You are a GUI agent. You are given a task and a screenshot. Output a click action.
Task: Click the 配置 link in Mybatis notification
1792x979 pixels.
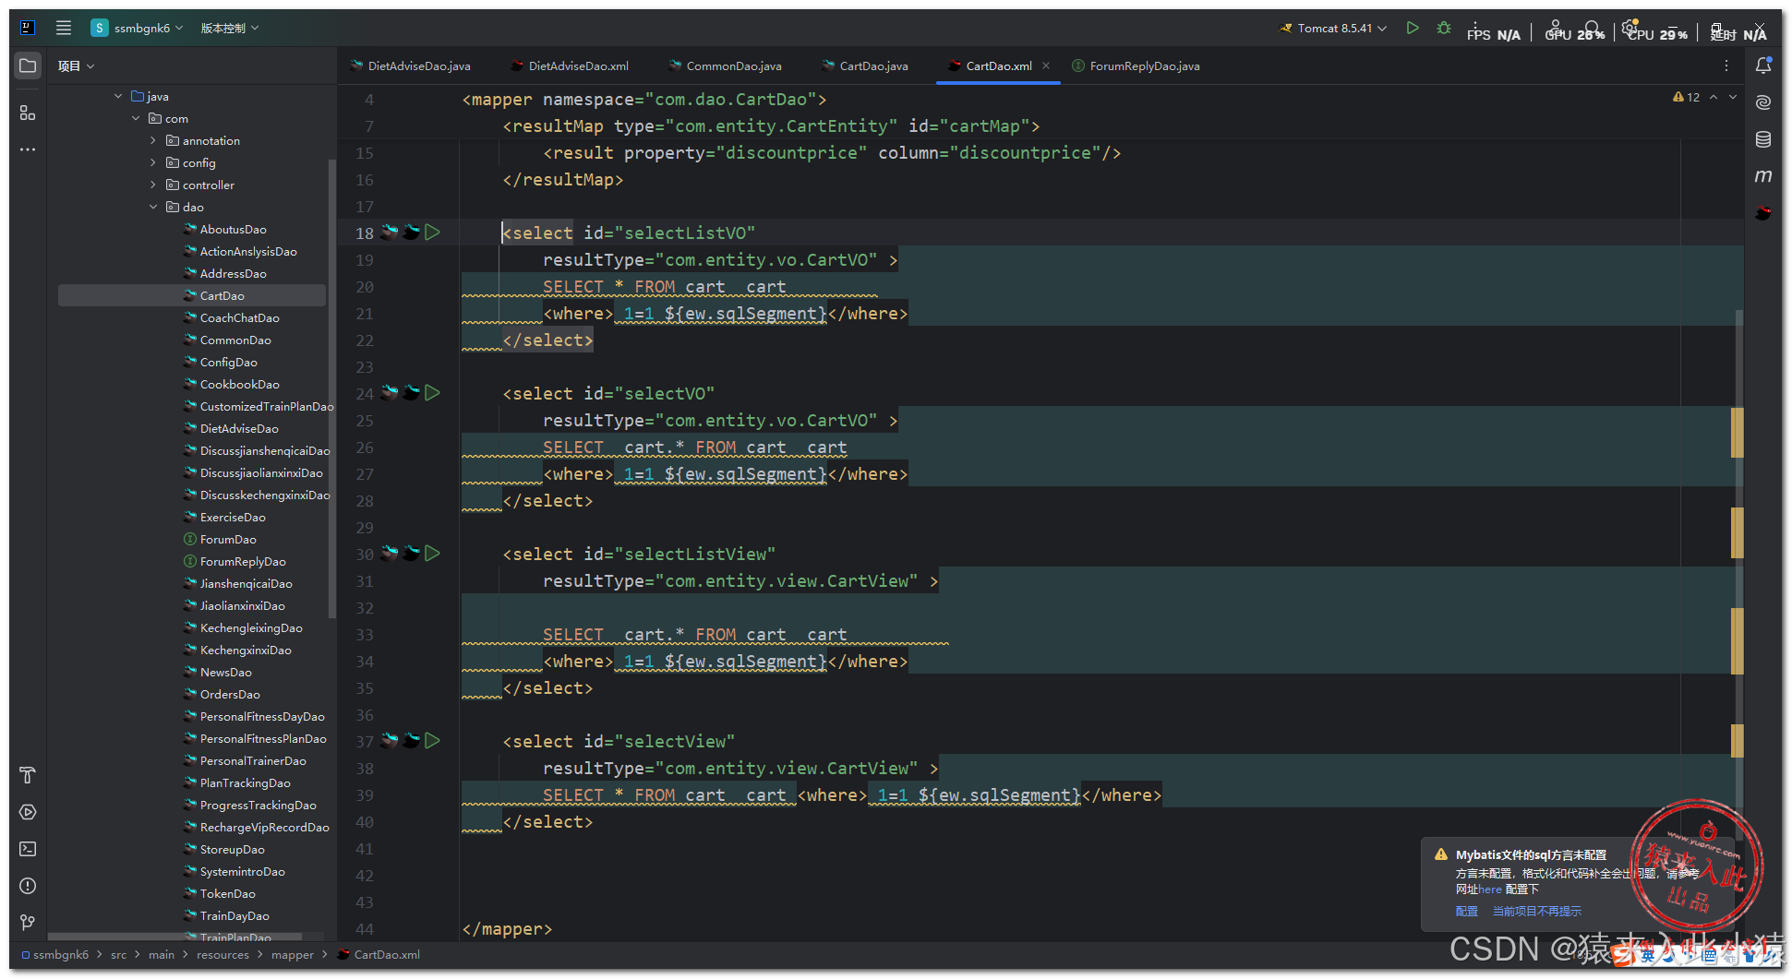[1466, 911]
